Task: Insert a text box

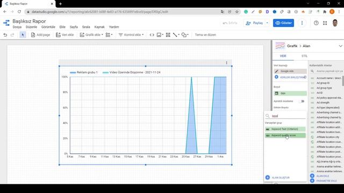Action: point(168,35)
